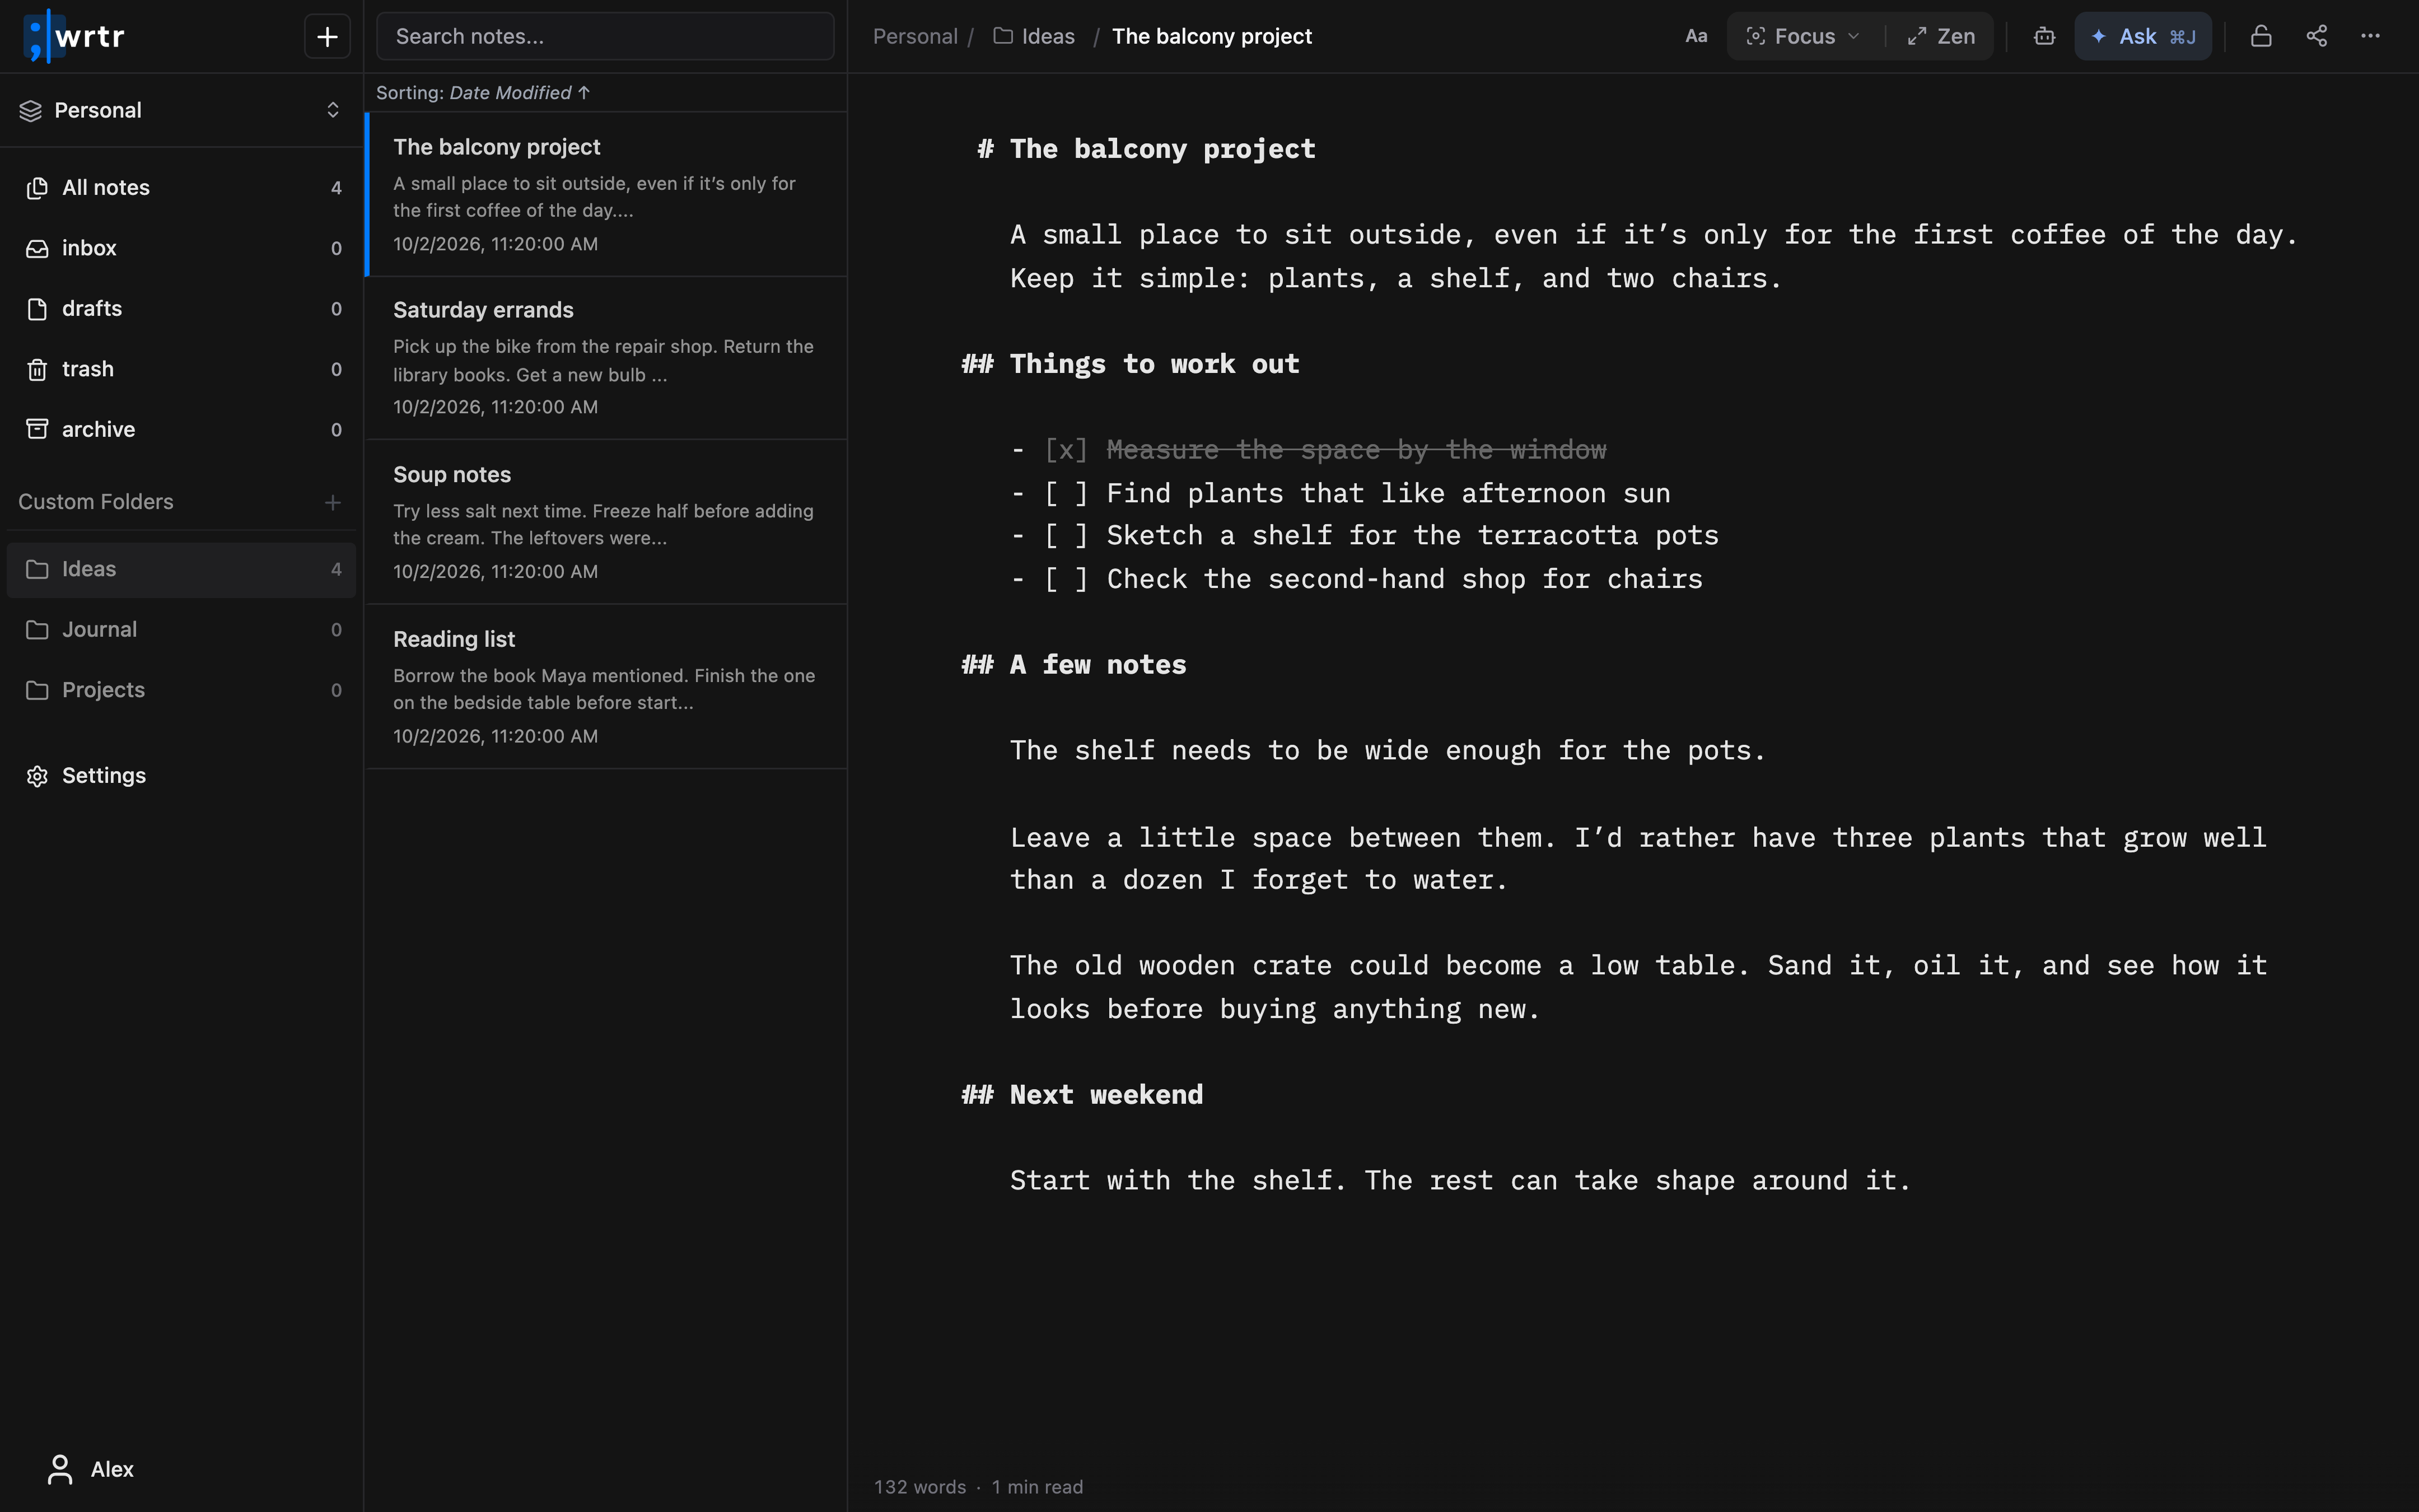Open the Saturday errands note
Viewport: 2419px width, 1512px height.
[607, 358]
